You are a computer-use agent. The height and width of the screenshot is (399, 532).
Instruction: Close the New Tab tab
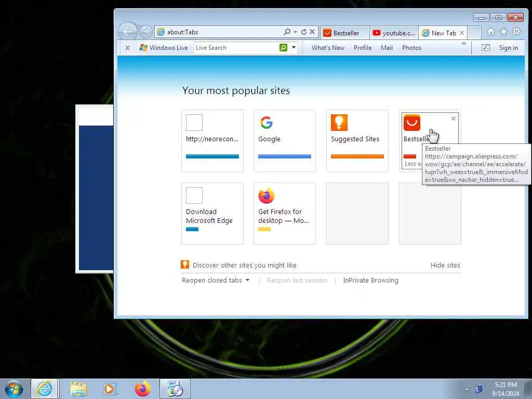tap(462, 33)
